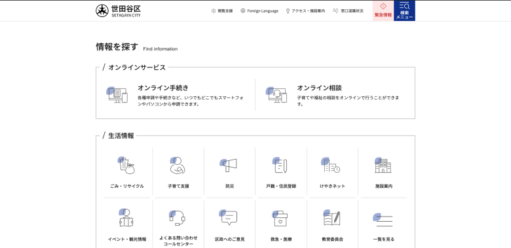Open ごみ・リサイクル trash bin icon

[x=126, y=166]
